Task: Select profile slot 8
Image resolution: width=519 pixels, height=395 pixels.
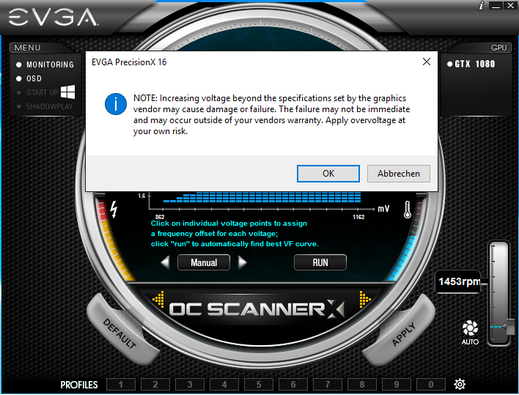Action: [362, 385]
